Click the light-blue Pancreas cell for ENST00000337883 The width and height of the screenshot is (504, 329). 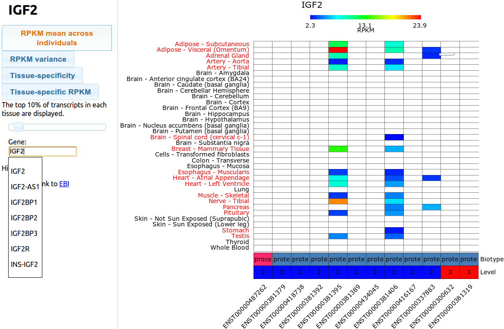[x=431, y=207]
